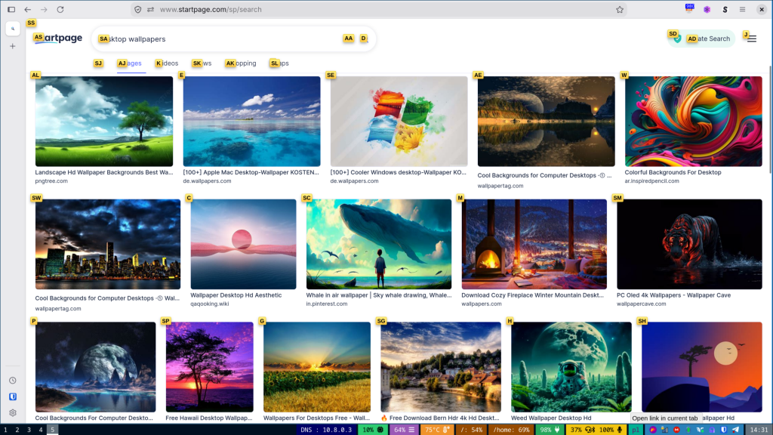Switch to the Shopping tab

pos(241,63)
